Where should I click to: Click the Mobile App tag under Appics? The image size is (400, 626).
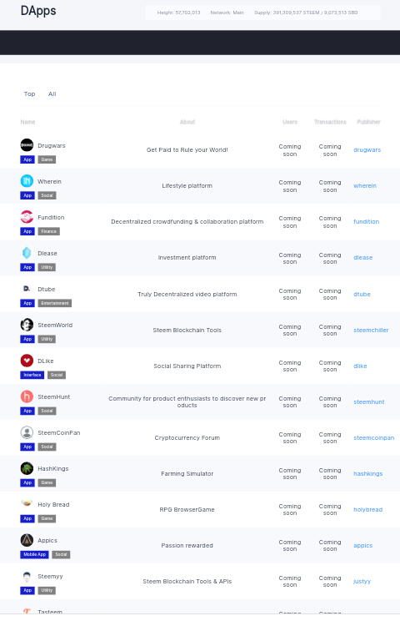click(x=35, y=554)
